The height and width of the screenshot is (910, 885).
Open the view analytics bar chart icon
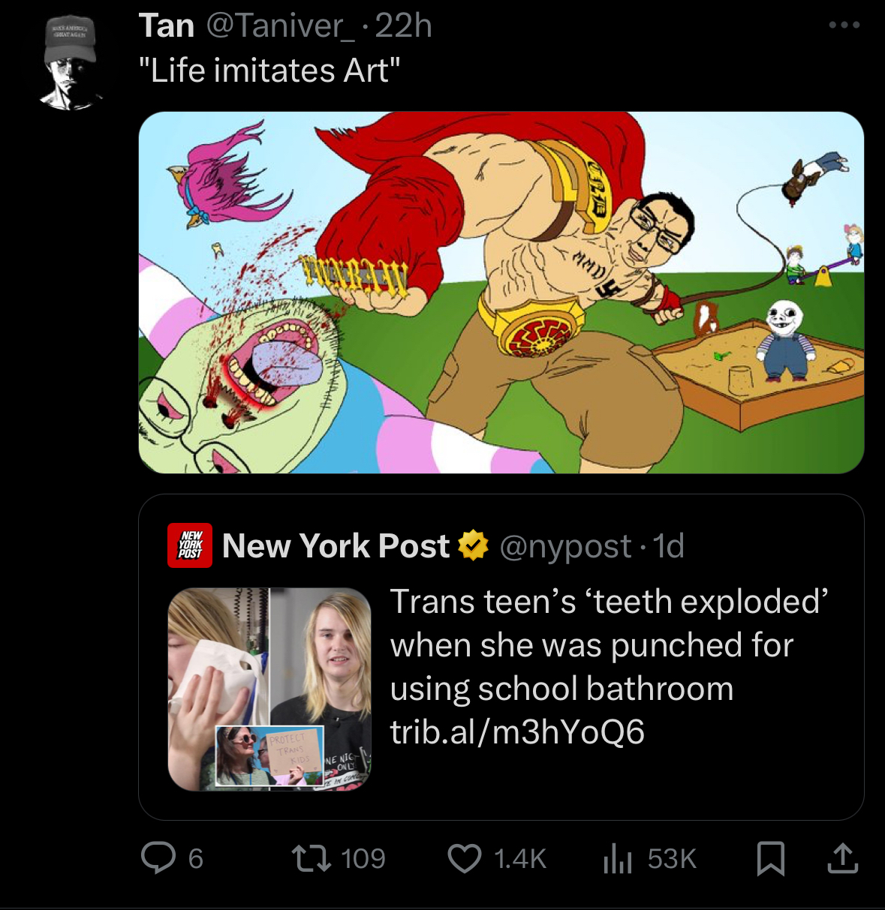[618, 858]
